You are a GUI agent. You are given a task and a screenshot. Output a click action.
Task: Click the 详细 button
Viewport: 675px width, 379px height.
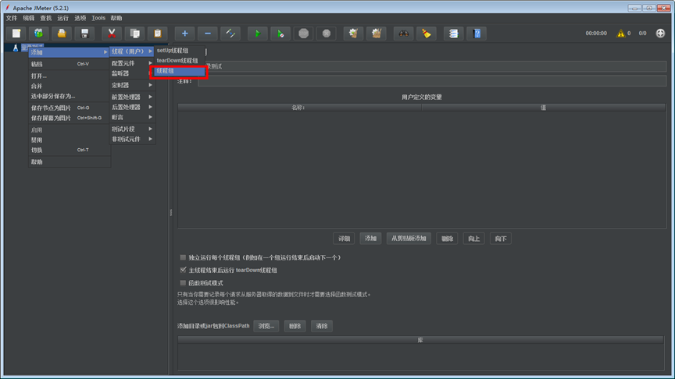(x=344, y=239)
